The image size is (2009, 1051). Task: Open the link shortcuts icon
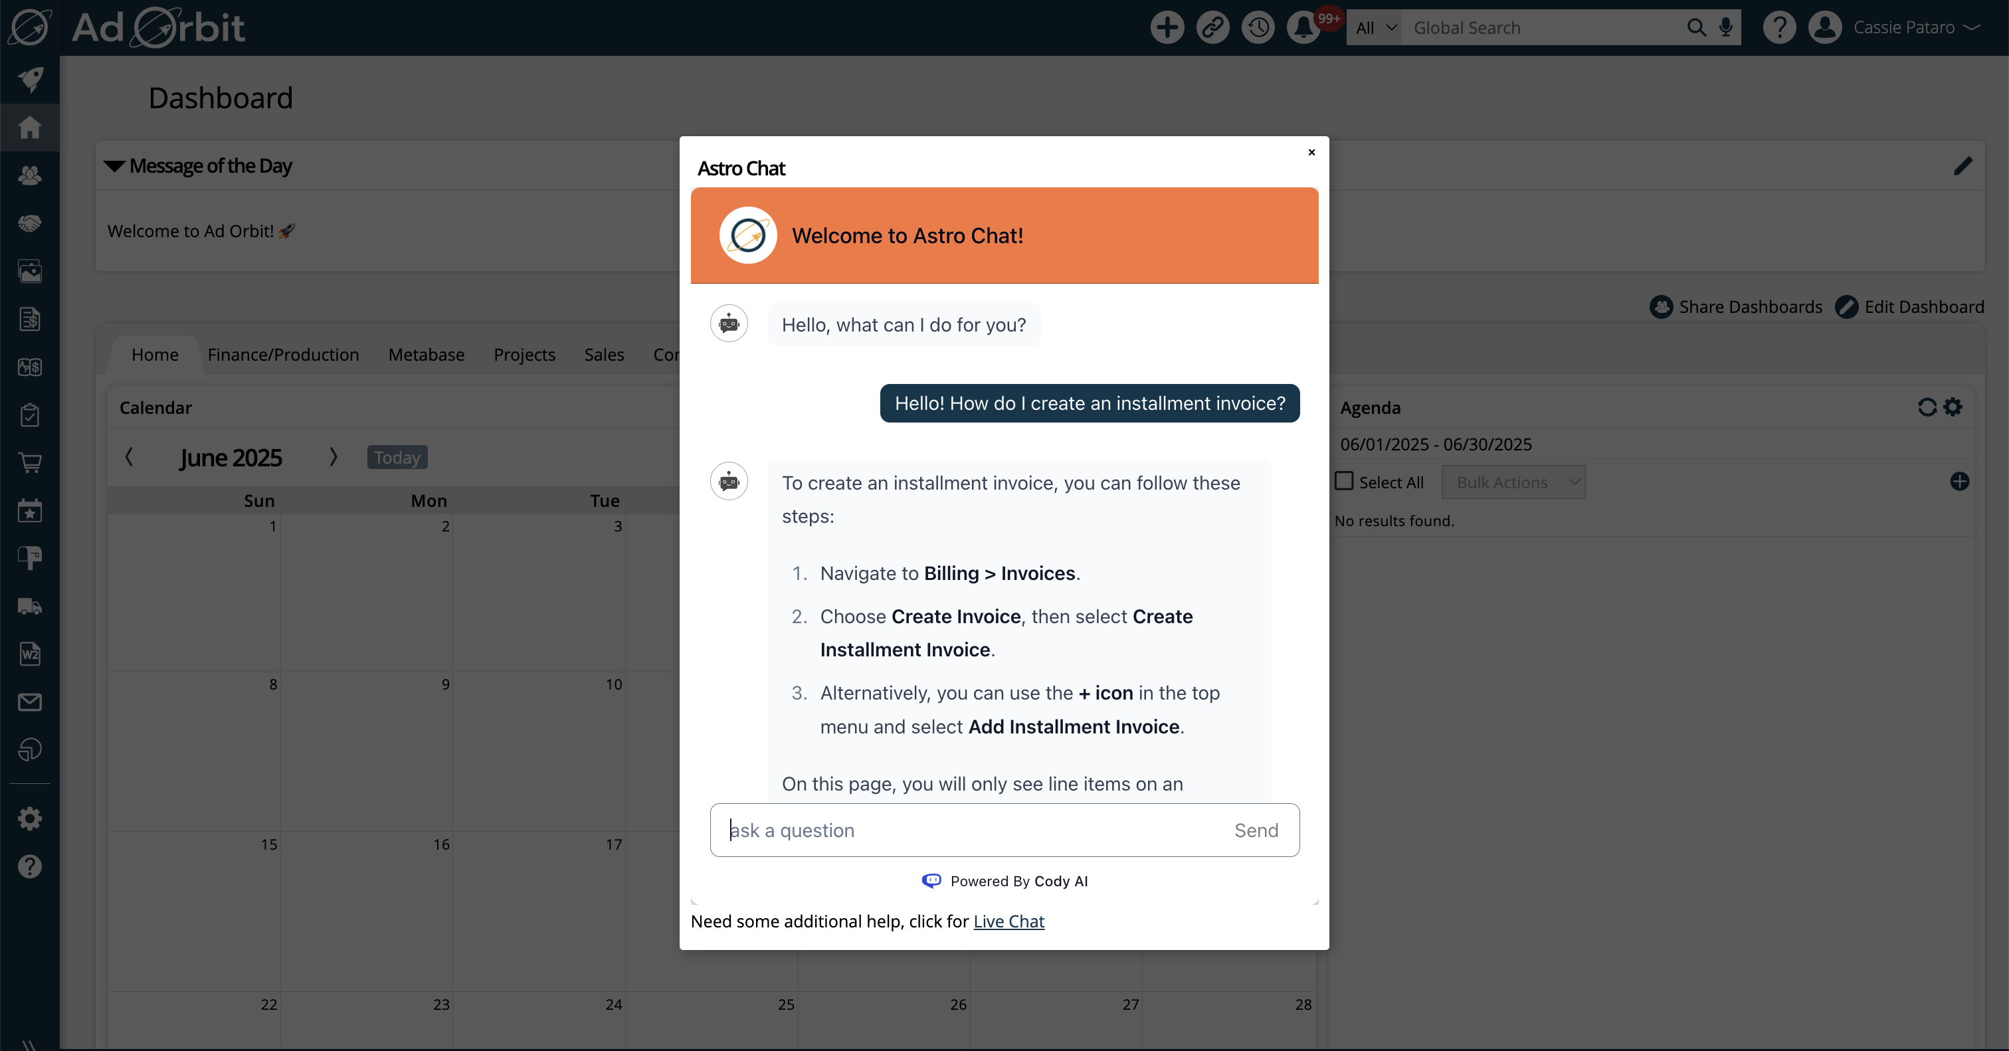1212,28
